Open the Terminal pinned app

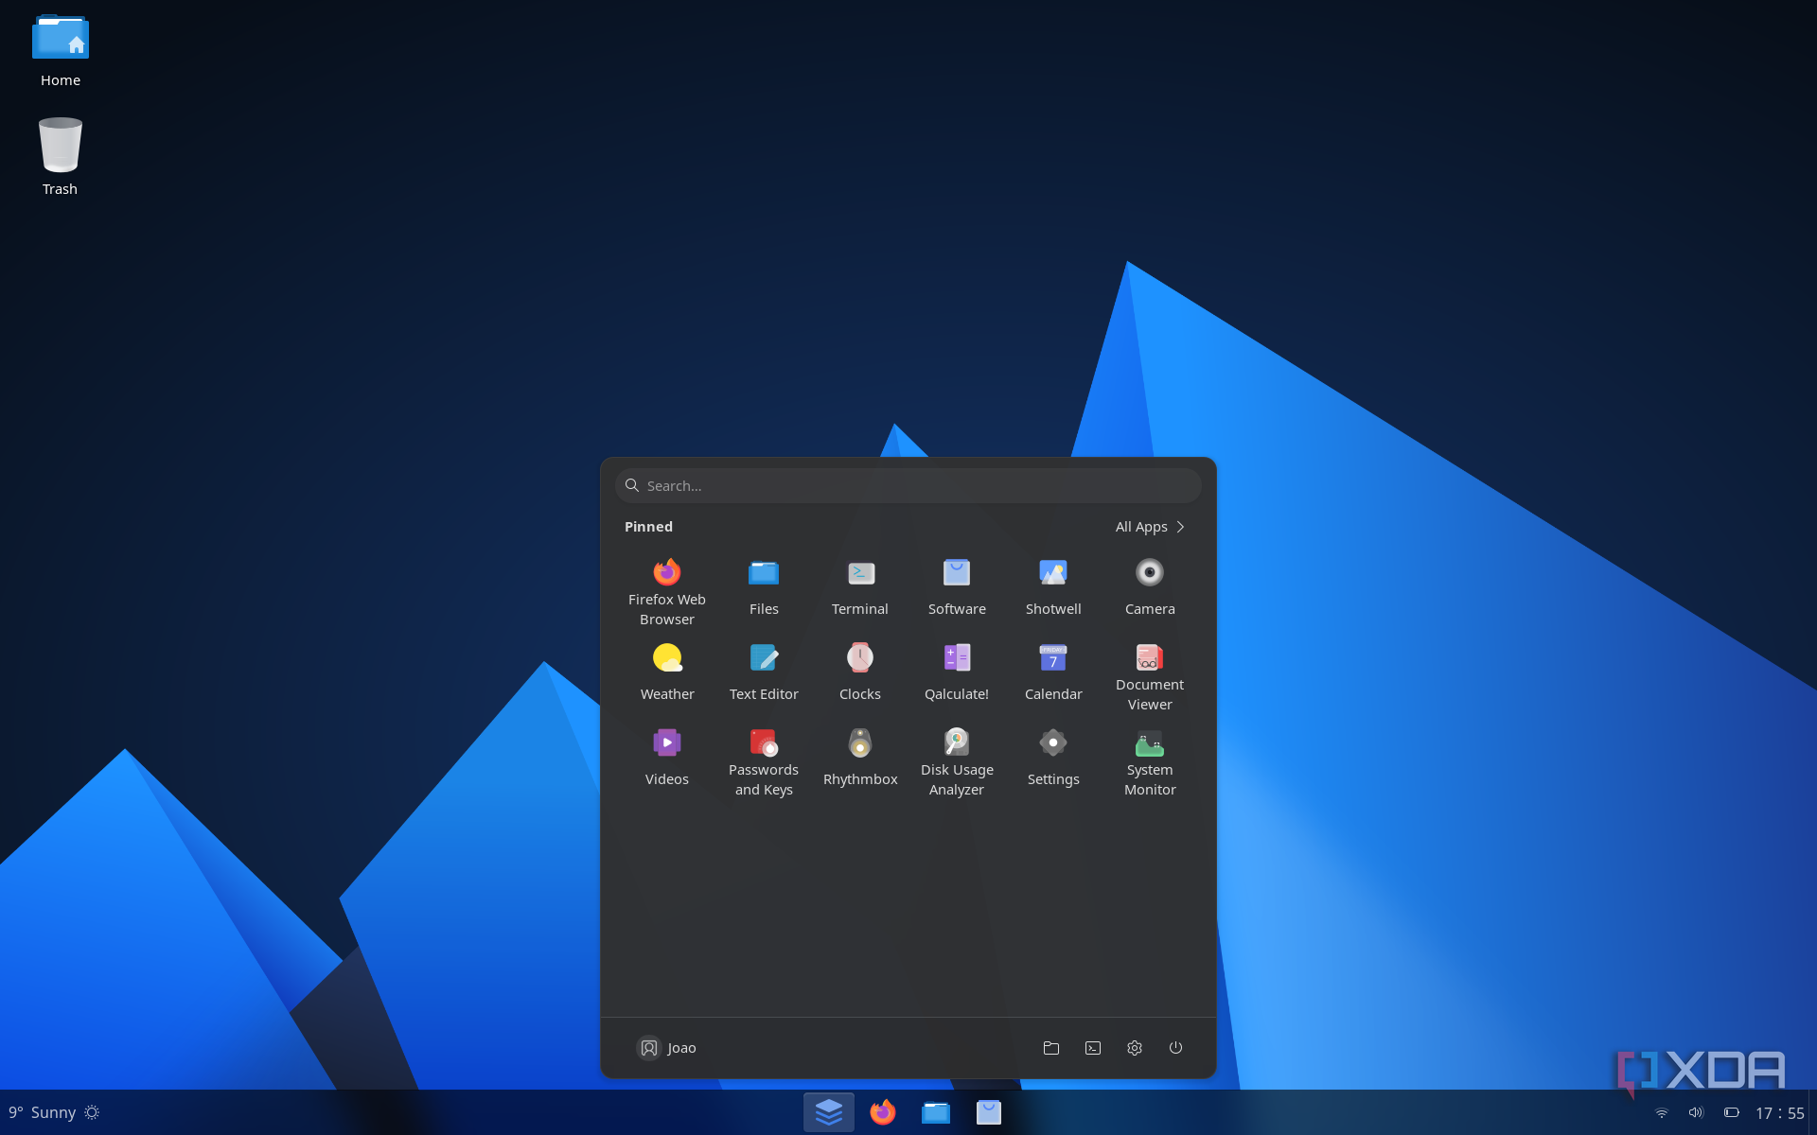(860, 586)
